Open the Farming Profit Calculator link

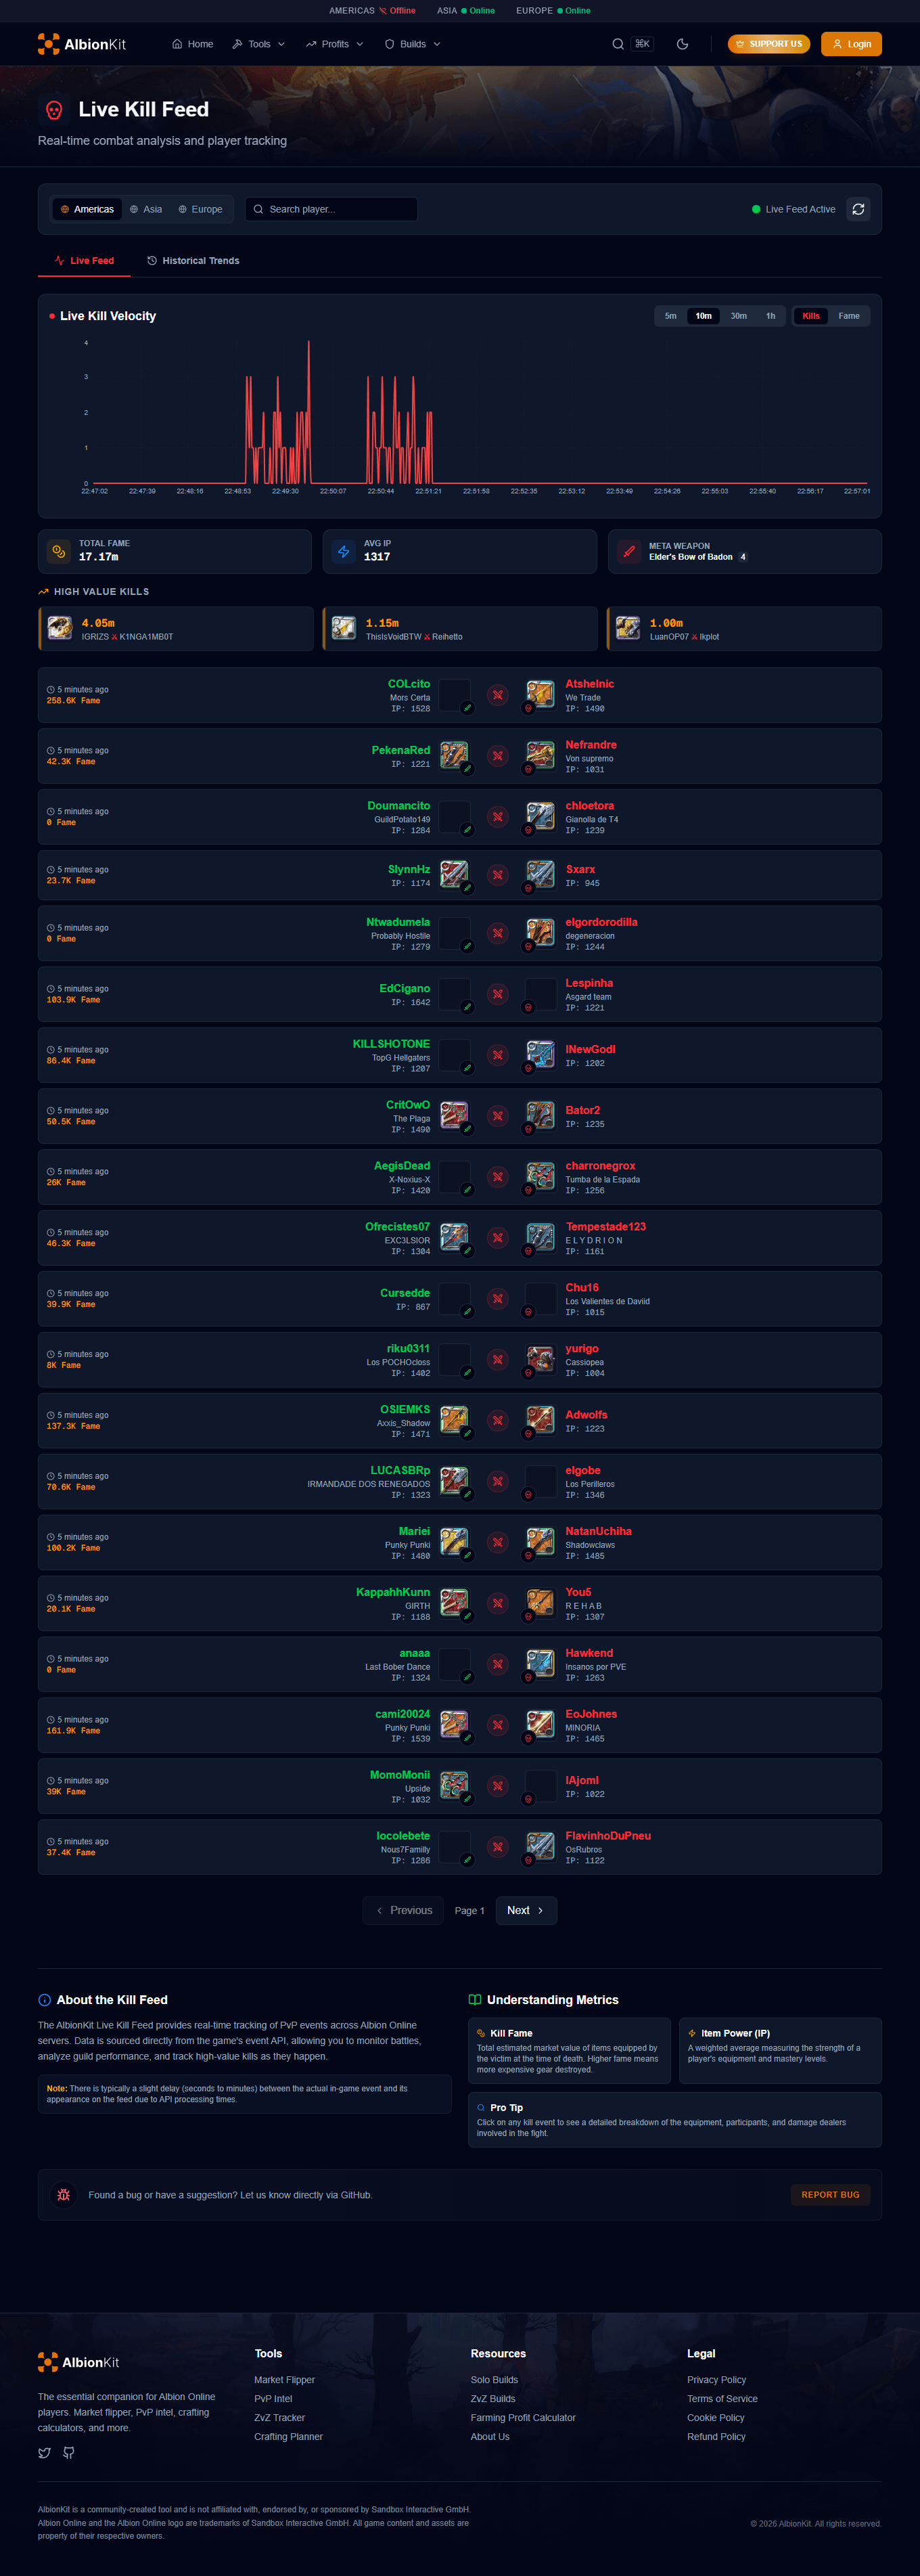point(522,2417)
